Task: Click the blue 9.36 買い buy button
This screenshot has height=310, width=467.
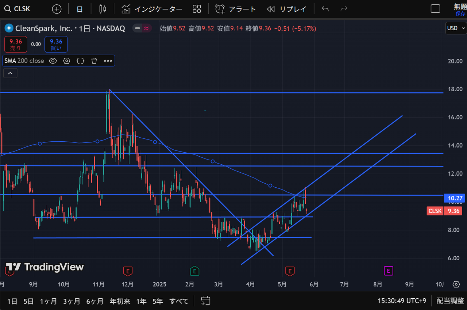Action: (56, 45)
